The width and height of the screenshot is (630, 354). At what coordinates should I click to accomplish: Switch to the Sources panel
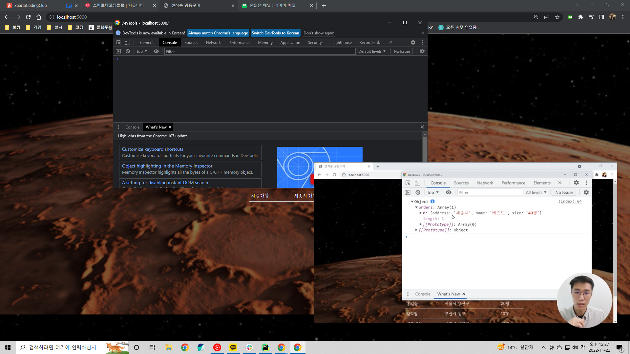click(191, 43)
